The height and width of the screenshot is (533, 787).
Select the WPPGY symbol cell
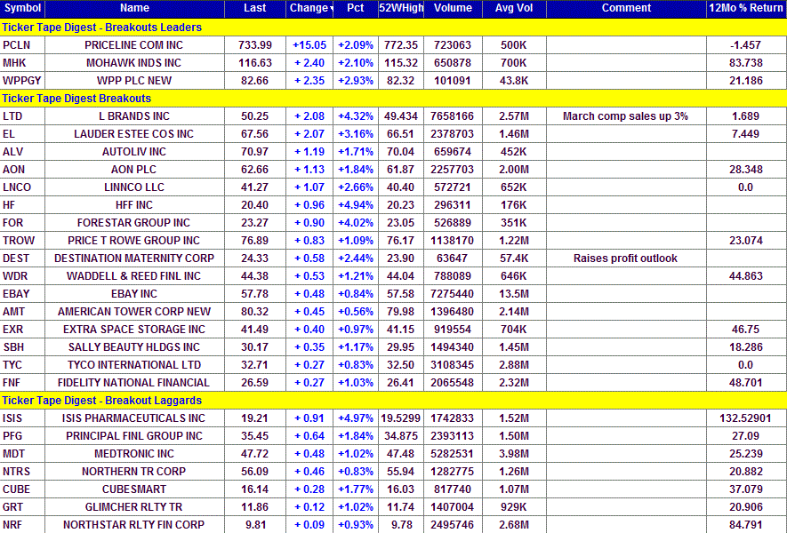[22, 81]
